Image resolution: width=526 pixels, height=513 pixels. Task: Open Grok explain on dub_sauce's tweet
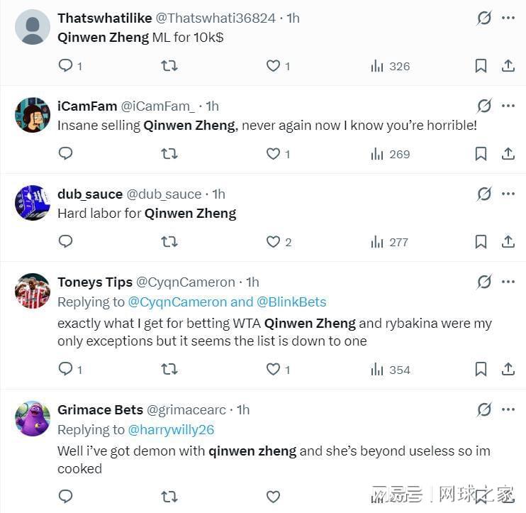point(484,194)
